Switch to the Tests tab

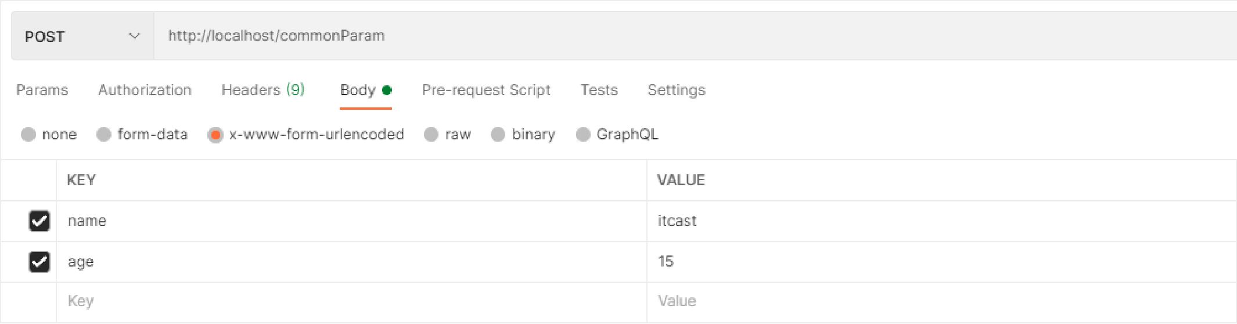click(599, 90)
